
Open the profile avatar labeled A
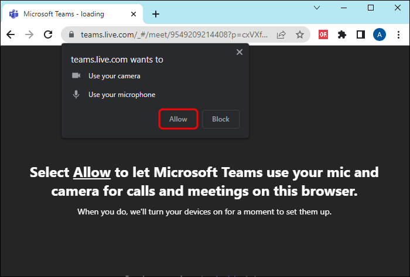tap(380, 34)
